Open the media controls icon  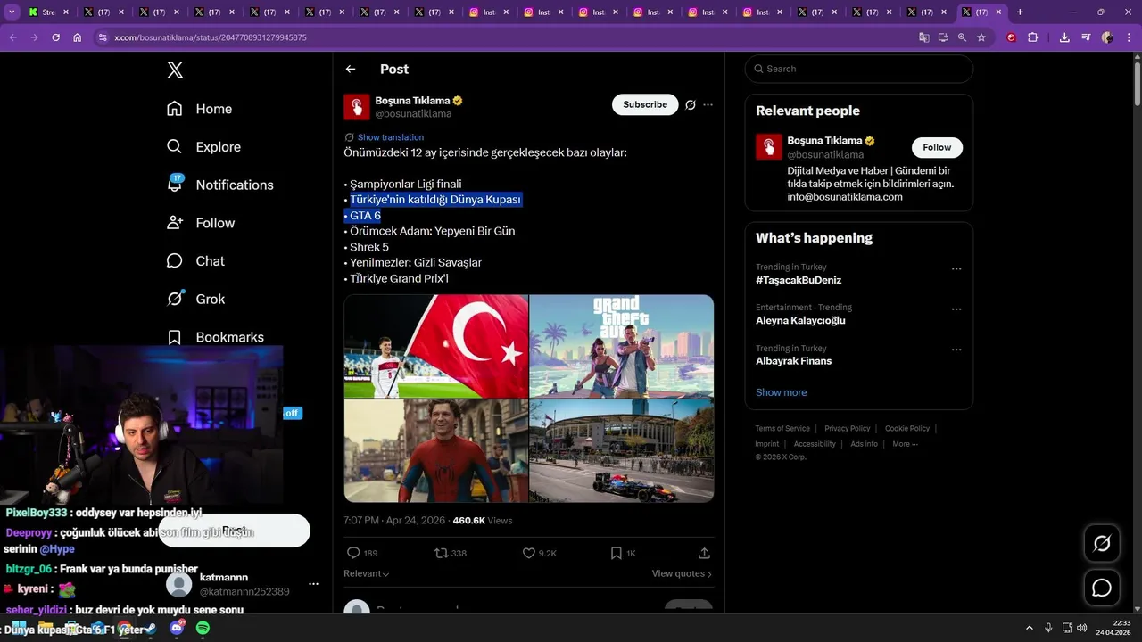coord(1086,37)
